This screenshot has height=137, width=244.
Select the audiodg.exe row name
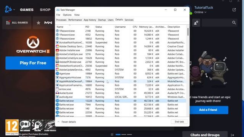[66, 97]
